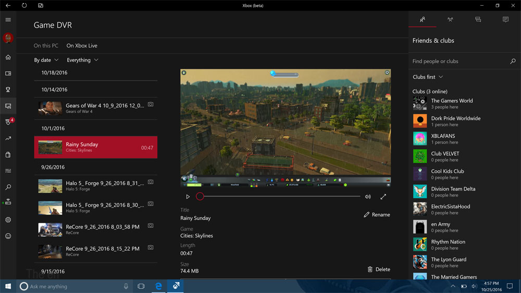This screenshot has height=293, width=521.
Task: Select the Friends & clubs tab icon
Action: pyautogui.click(x=423, y=20)
